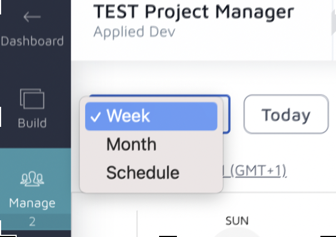Click the notification badge 2 under Manage

coord(32,222)
